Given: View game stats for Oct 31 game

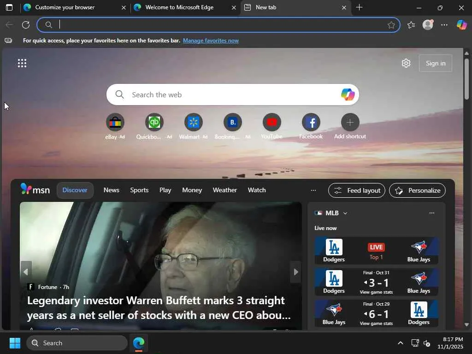Looking at the screenshot, I should 376,292.
